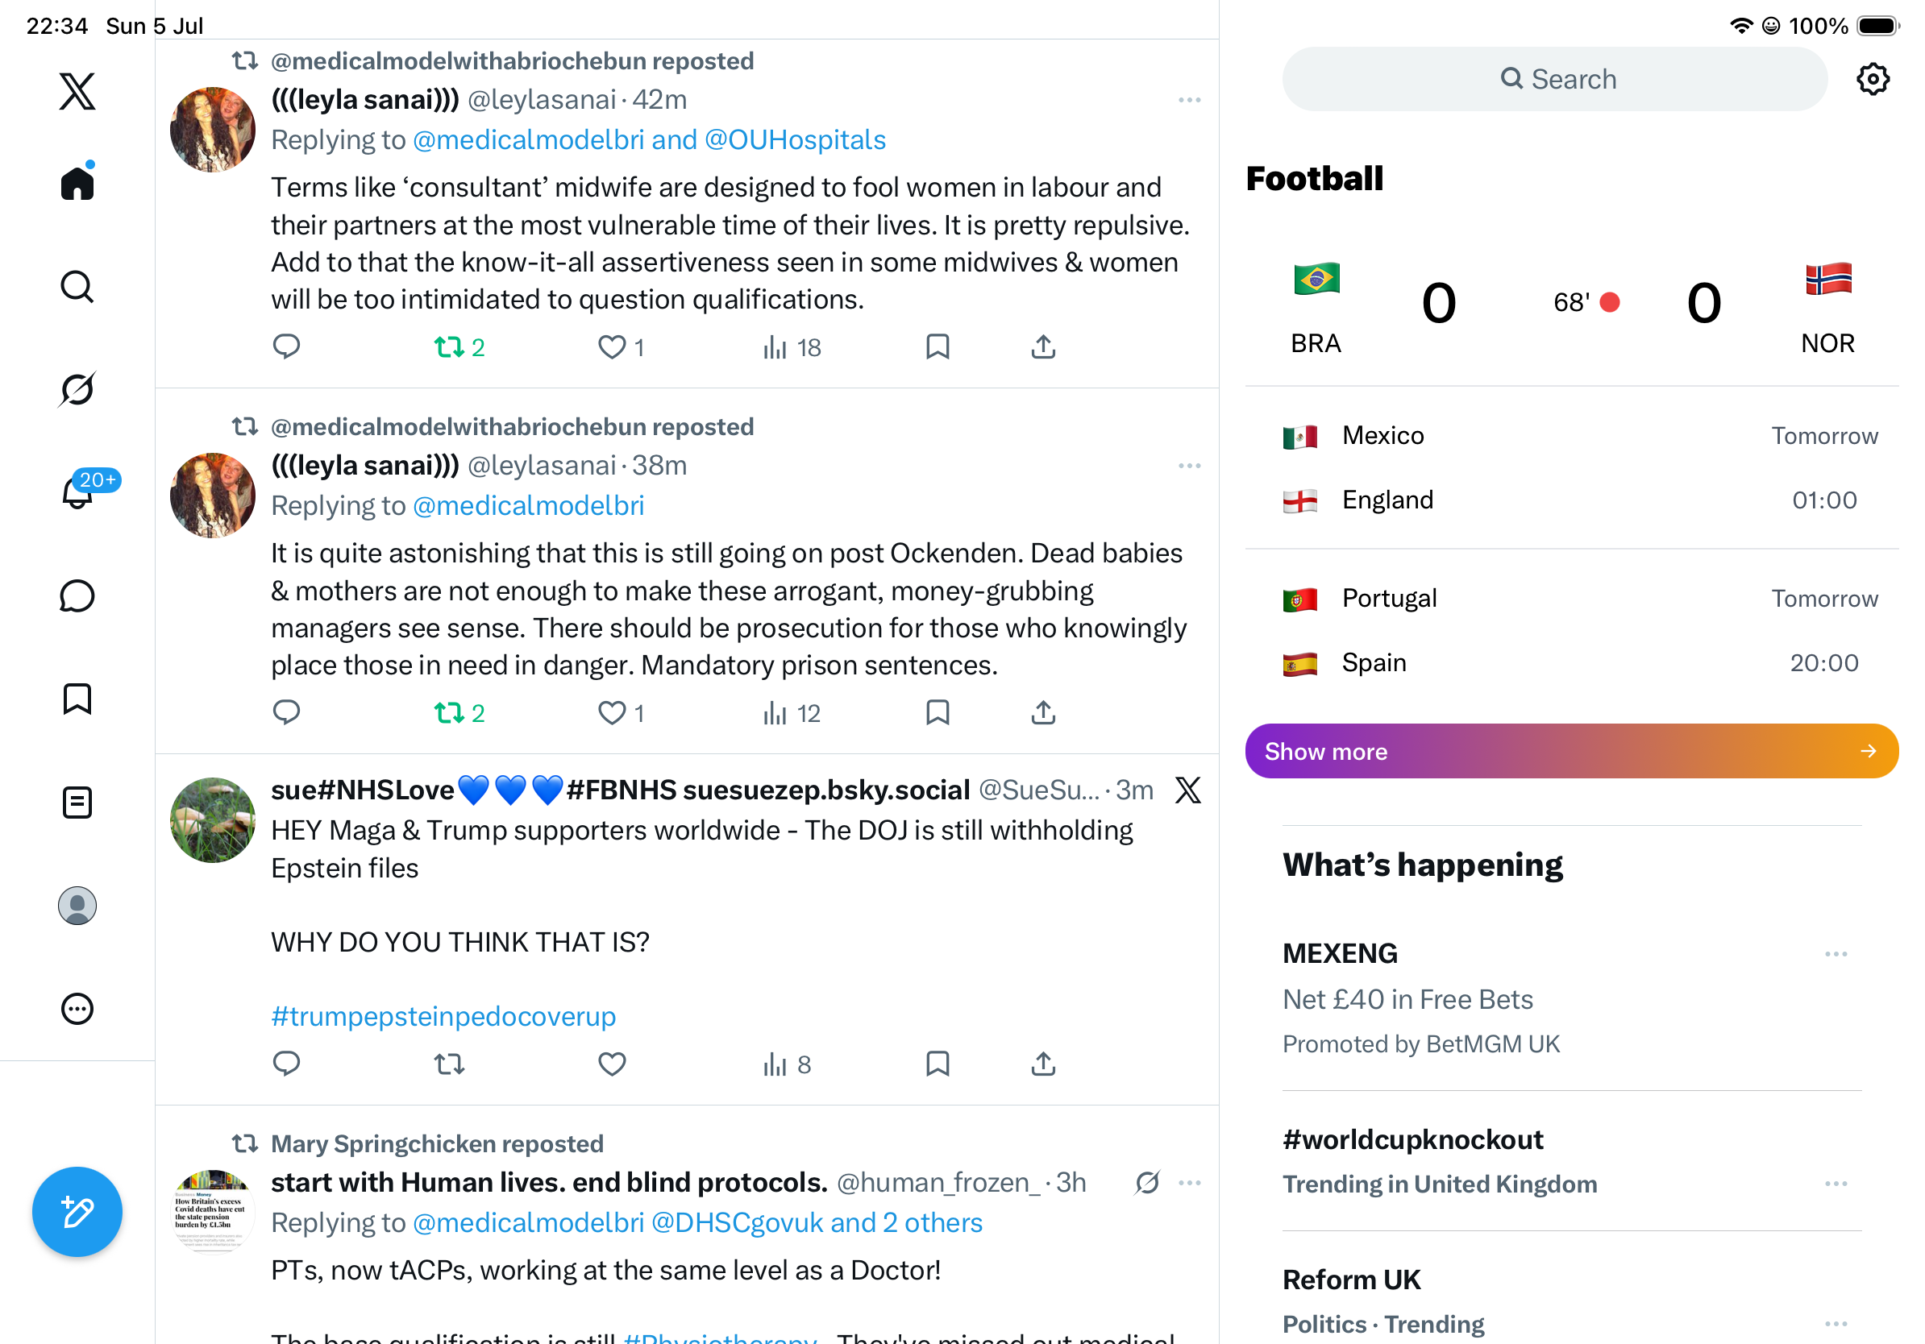Tap the compose new post button
The height and width of the screenshot is (1344, 1925).
[x=77, y=1212]
